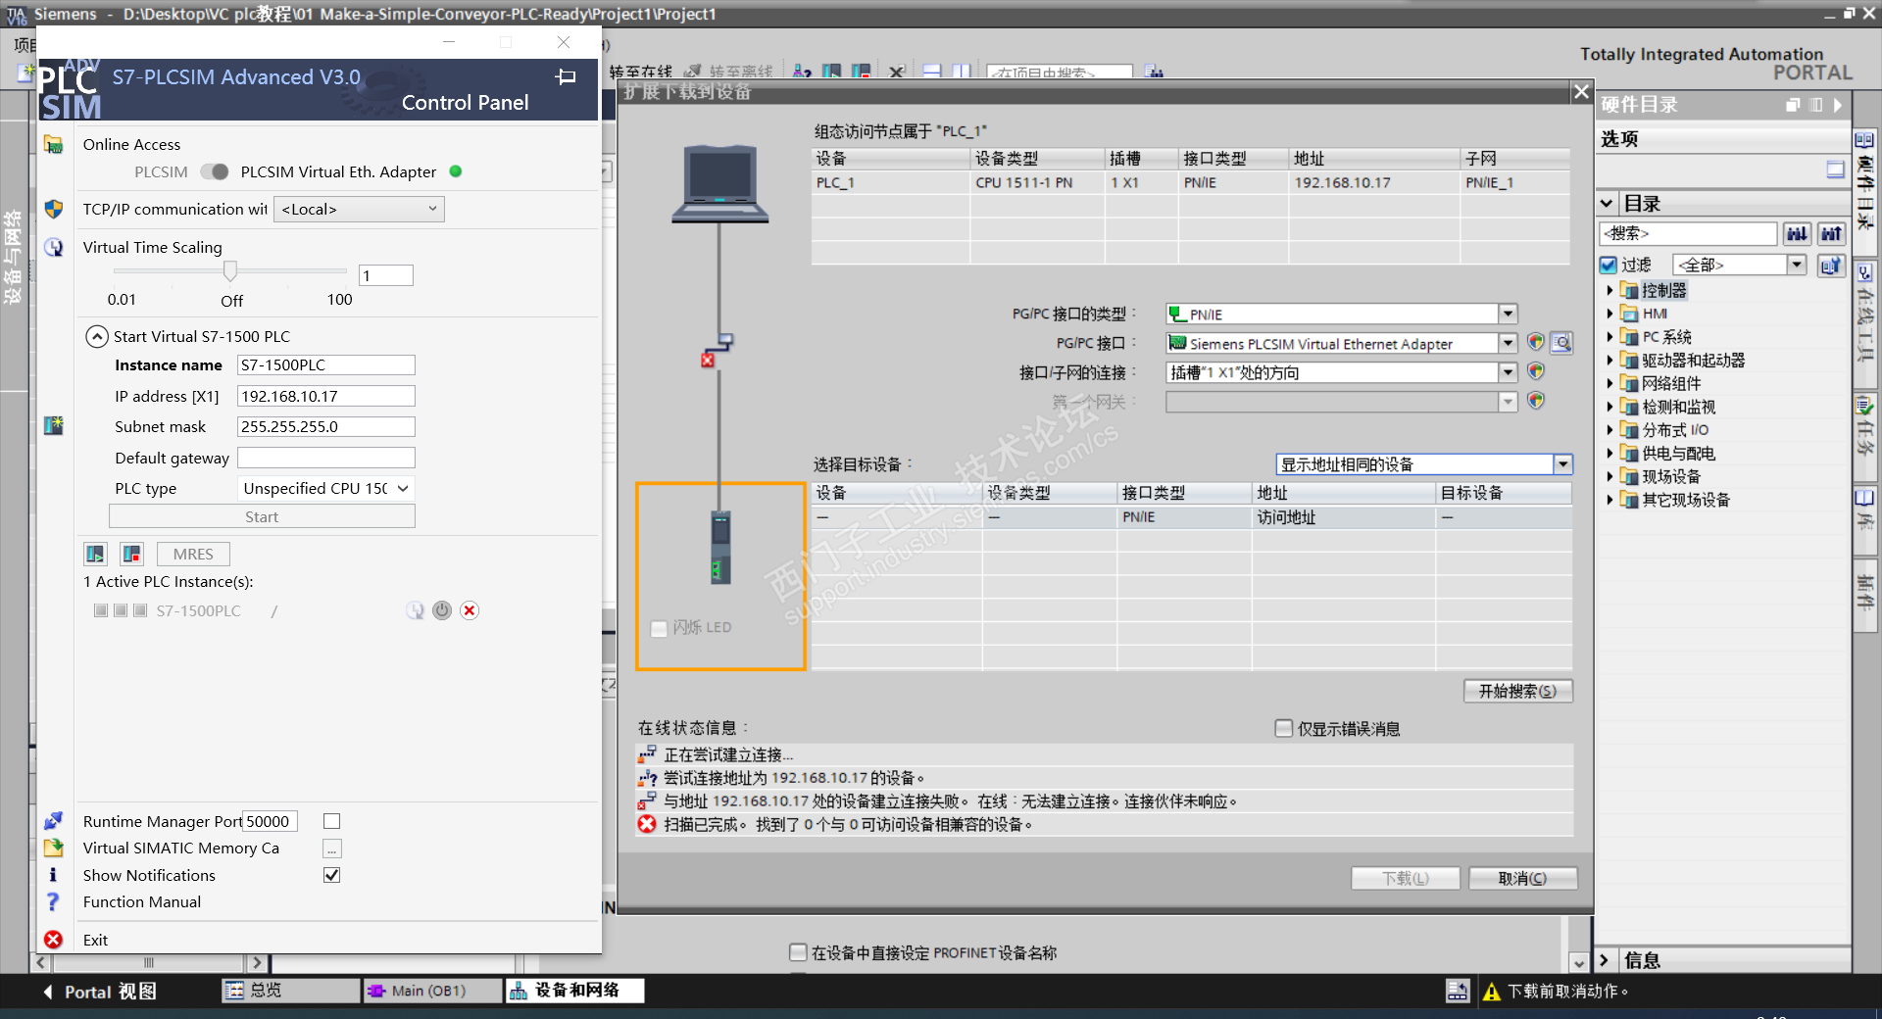The image size is (1882, 1019).
Task: Check the 仅显示错误消息 checkbox
Action: point(1284,728)
